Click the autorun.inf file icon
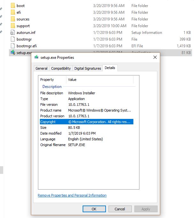This screenshot has width=194, height=218. (13, 32)
